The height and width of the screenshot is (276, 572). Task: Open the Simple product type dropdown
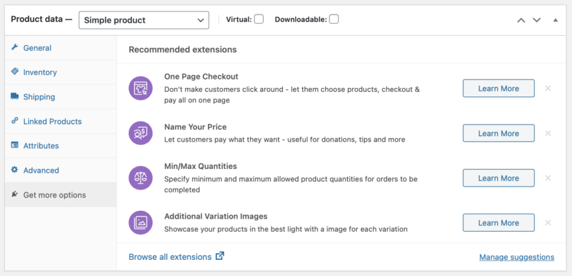[x=144, y=20]
